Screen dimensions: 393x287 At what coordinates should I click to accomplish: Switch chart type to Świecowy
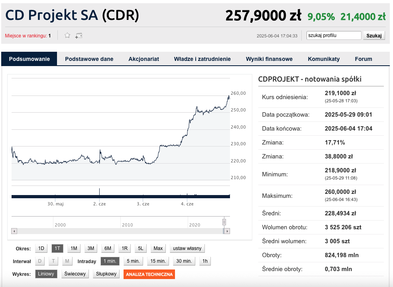tap(75, 274)
